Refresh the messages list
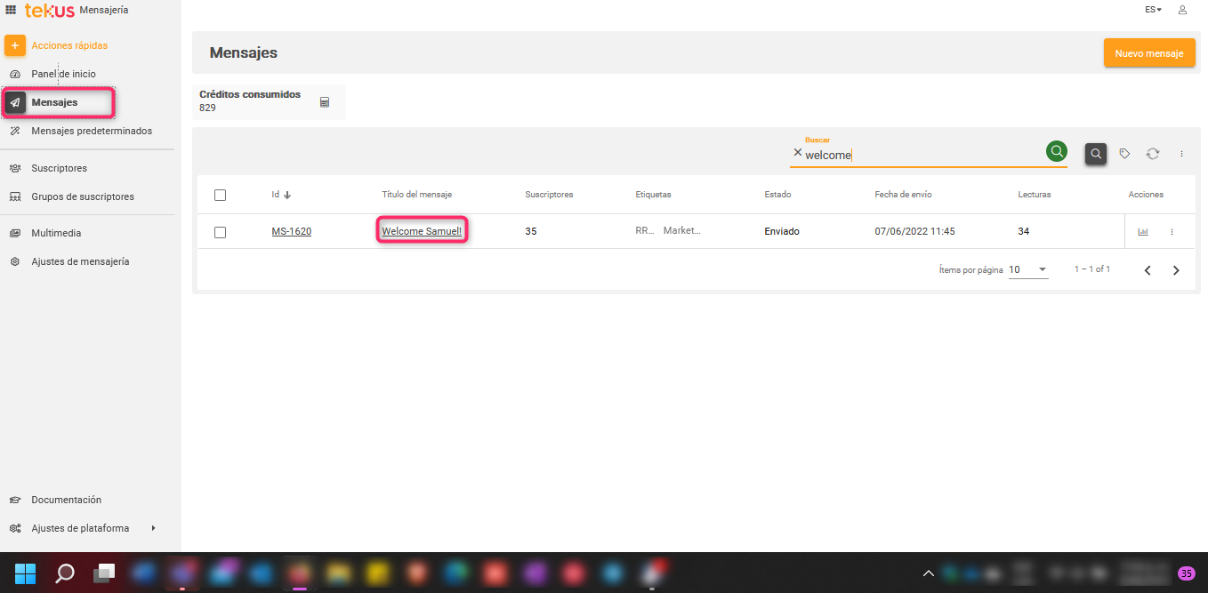 (1152, 154)
